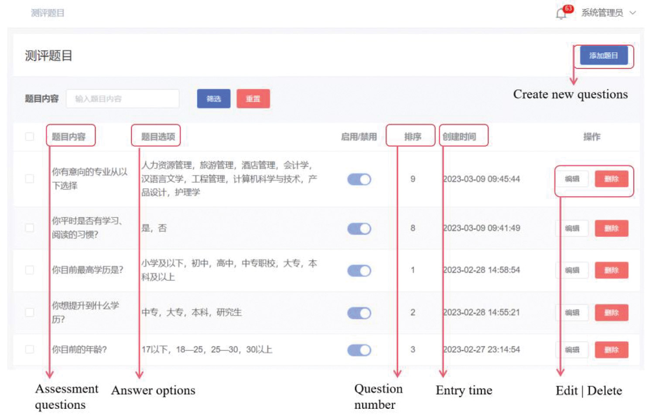Image resolution: width=653 pixels, height=418 pixels.
Task: Click the options cell starting 17以下
Action: (207, 349)
